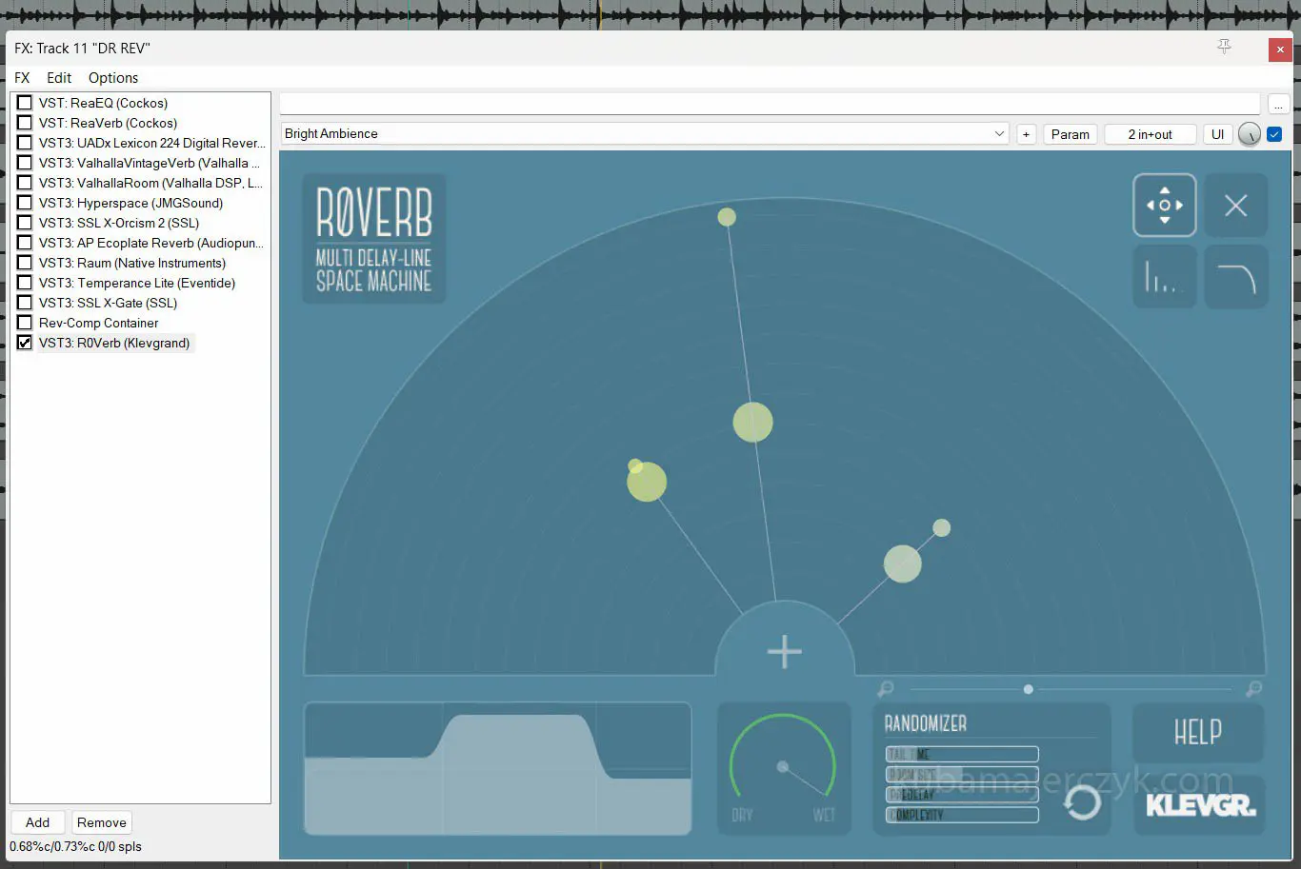This screenshot has height=869, width=1301.
Task: Click the plus icon to add delay node
Action: point(784,652)
